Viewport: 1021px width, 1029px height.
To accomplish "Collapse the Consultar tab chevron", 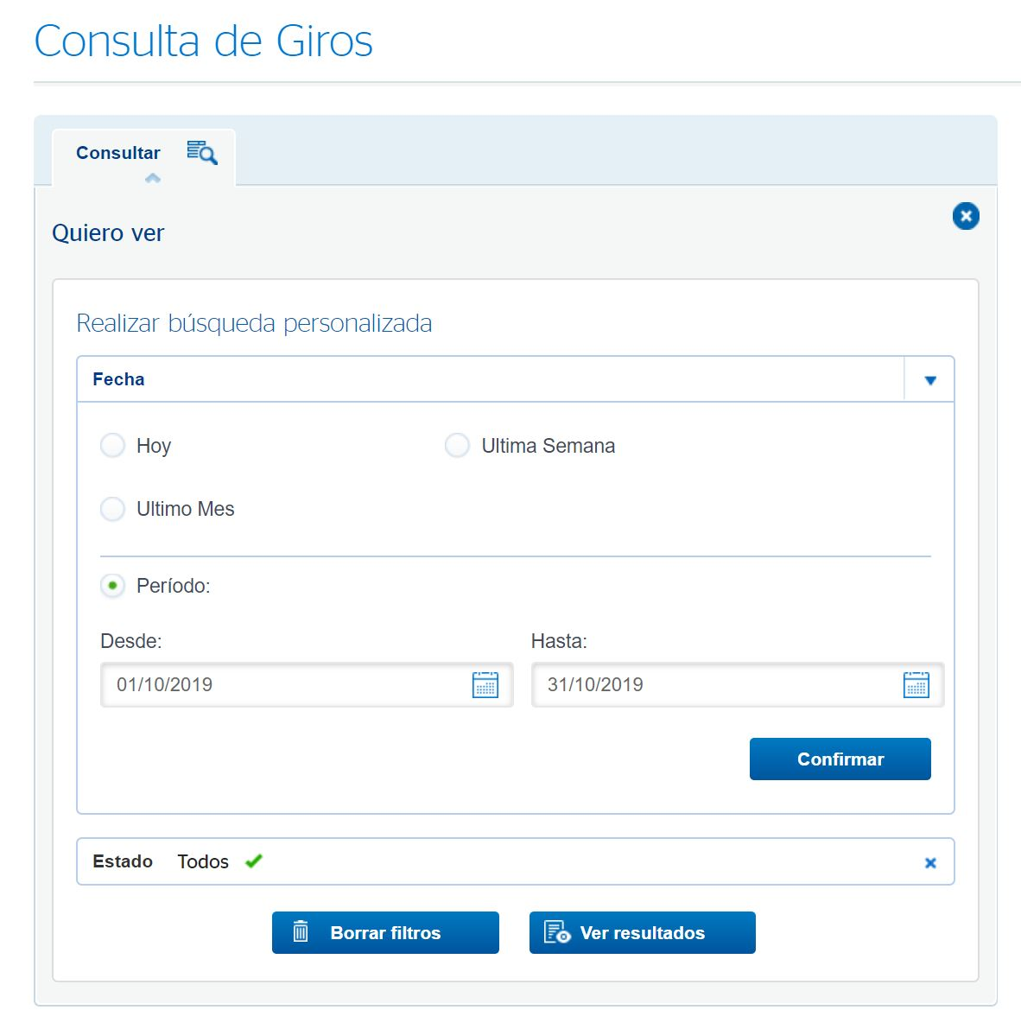I will (152, 178).
